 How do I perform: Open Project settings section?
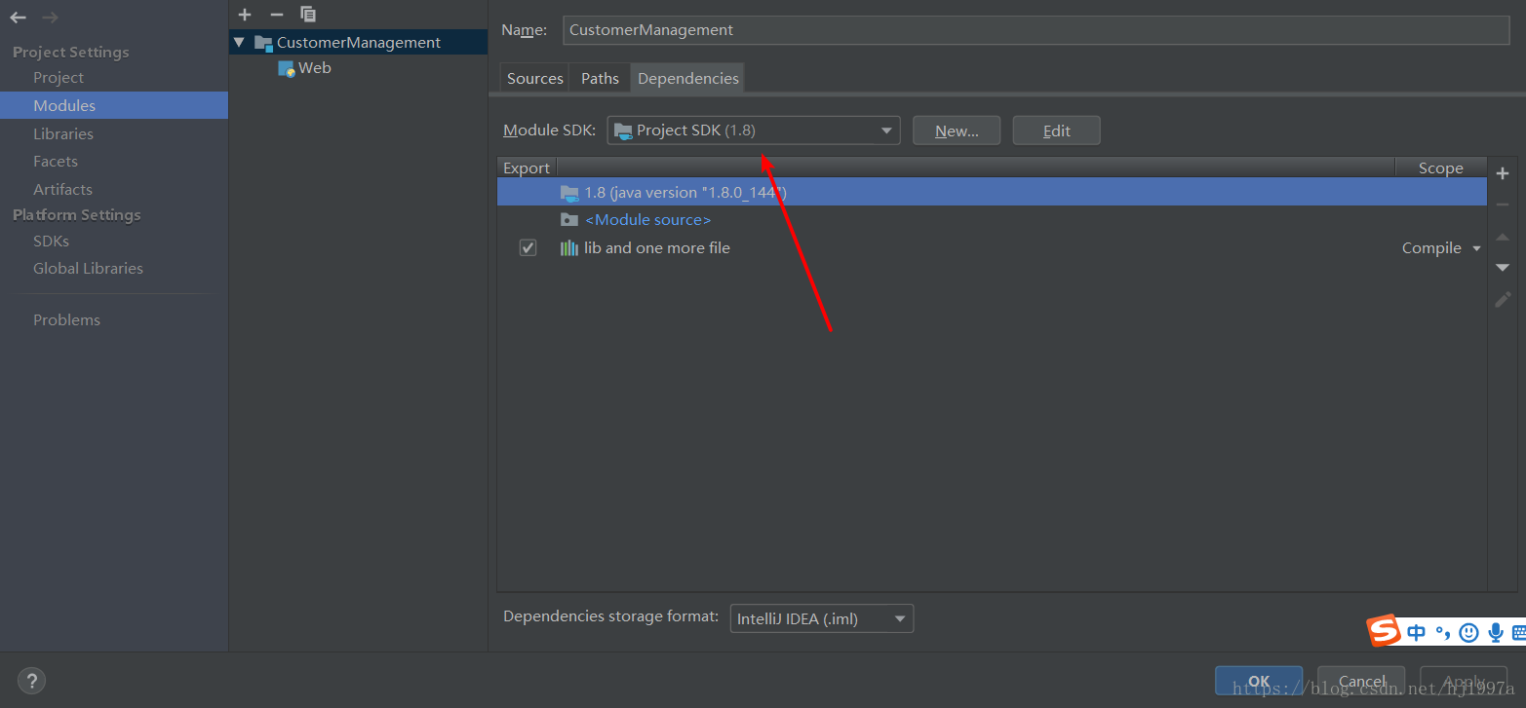click(x=59, y=78)
